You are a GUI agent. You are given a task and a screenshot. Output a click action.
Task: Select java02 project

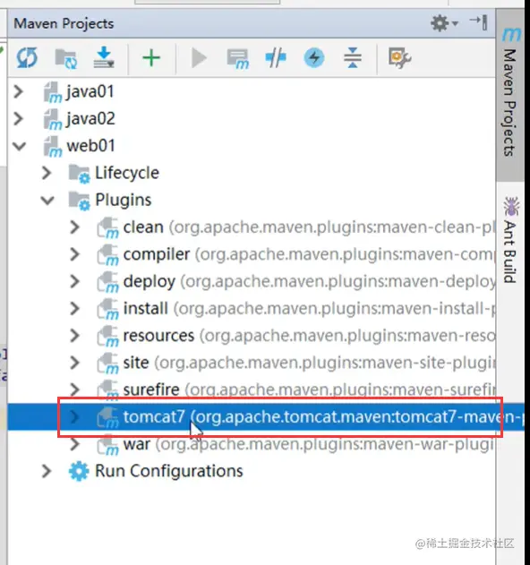pyautogui.click(x=90, y=118)
